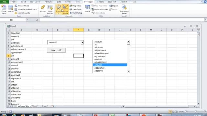Open the XML Source pane

pyautogui.click(x=87, y=9)
